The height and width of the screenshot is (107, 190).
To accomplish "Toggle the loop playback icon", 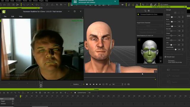I will [103, 84].
